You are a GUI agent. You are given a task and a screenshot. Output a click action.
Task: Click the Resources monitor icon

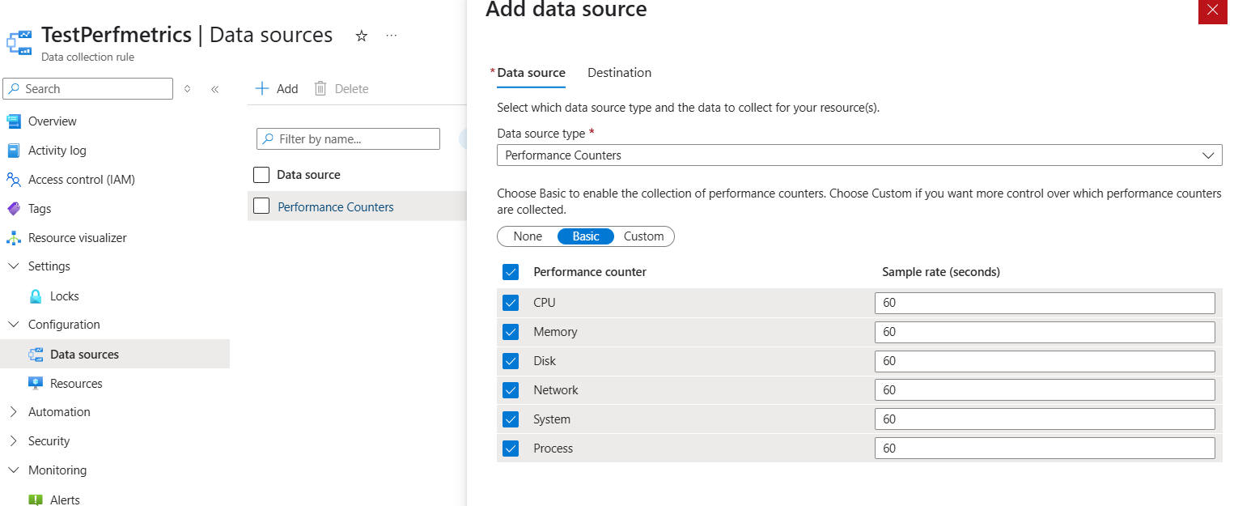(36, 384)
